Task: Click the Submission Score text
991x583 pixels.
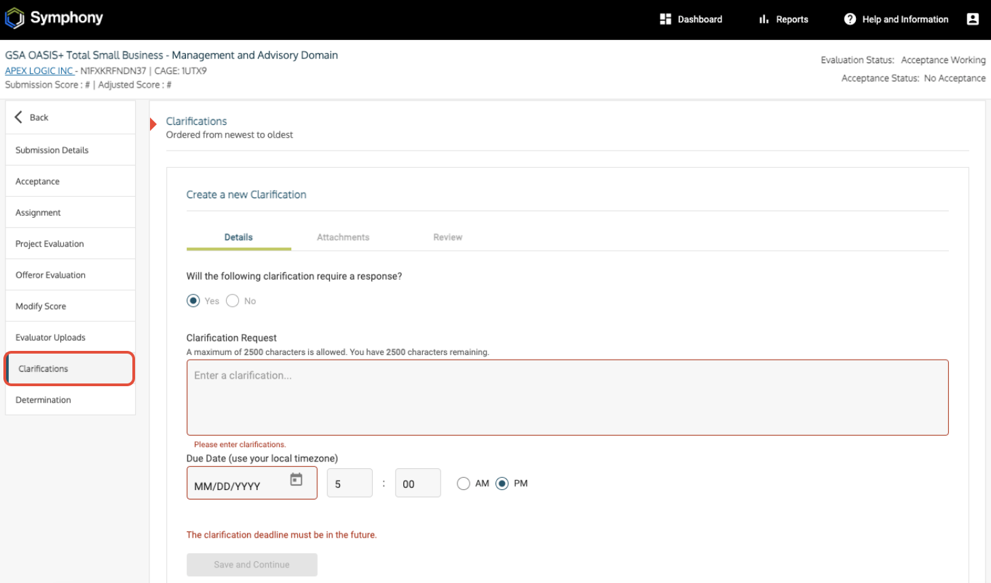Action: (48, 85)
